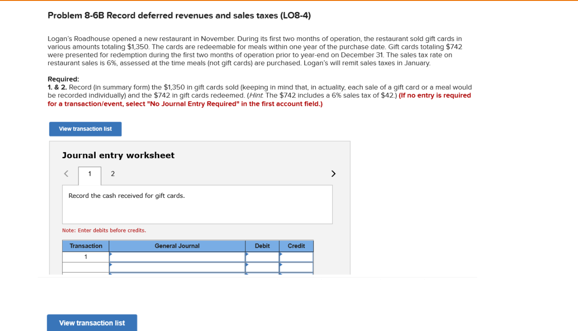Click the left navigation chevron arrow
Image resolution: width=578 pixels, height=331 pixels.
click(66, 174)
